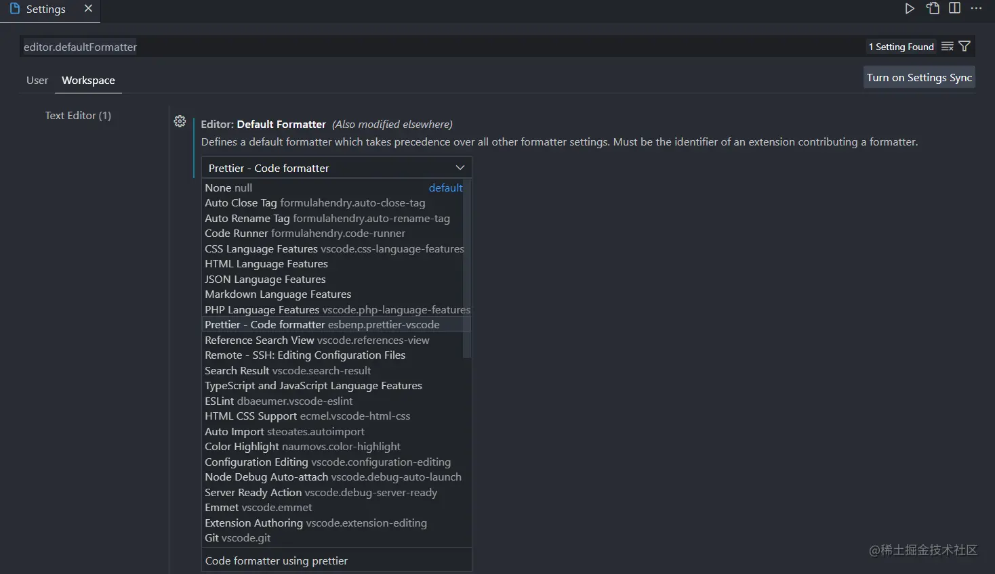This screenshot has height=574, width=995.
Task: Choose None null option
Action: [x=333, y=188]
